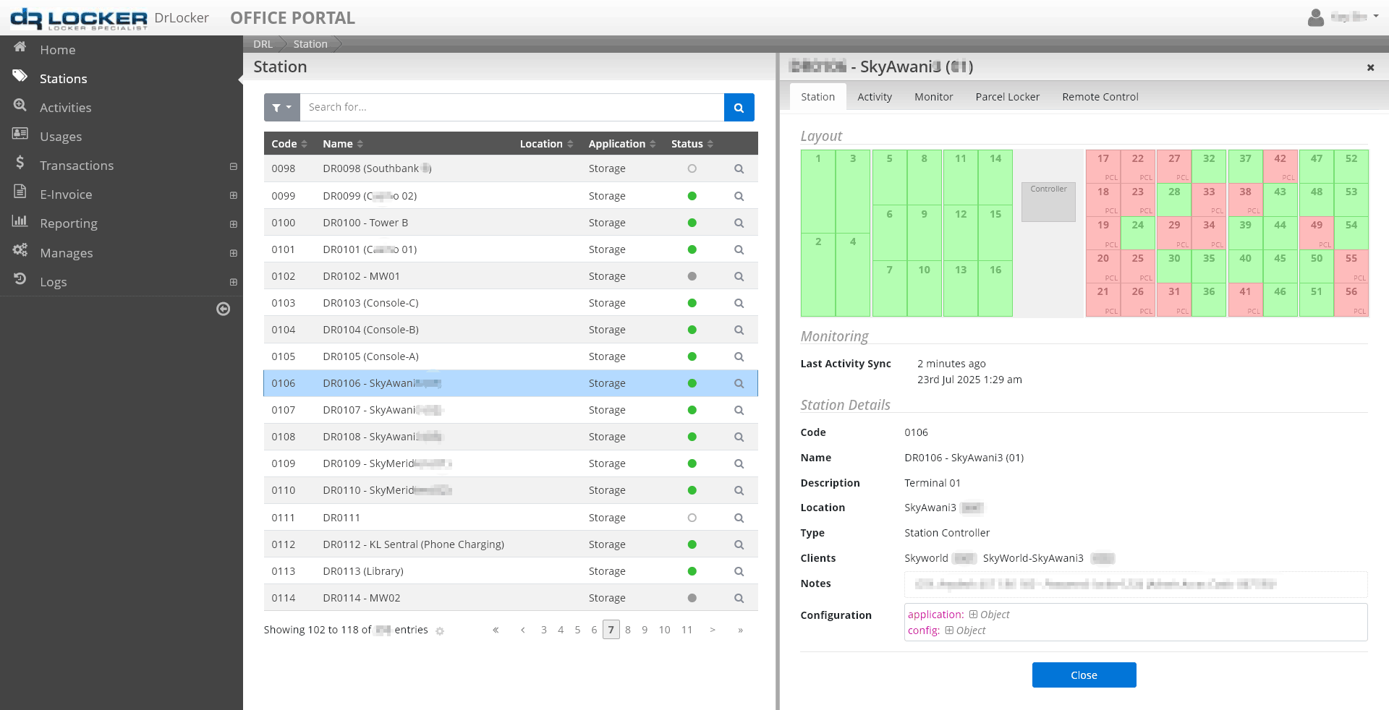The width and height of the screenshot is (1389, 710).
Task: Expand the config Object in Configuration
Action: click(x=949, y=630)
